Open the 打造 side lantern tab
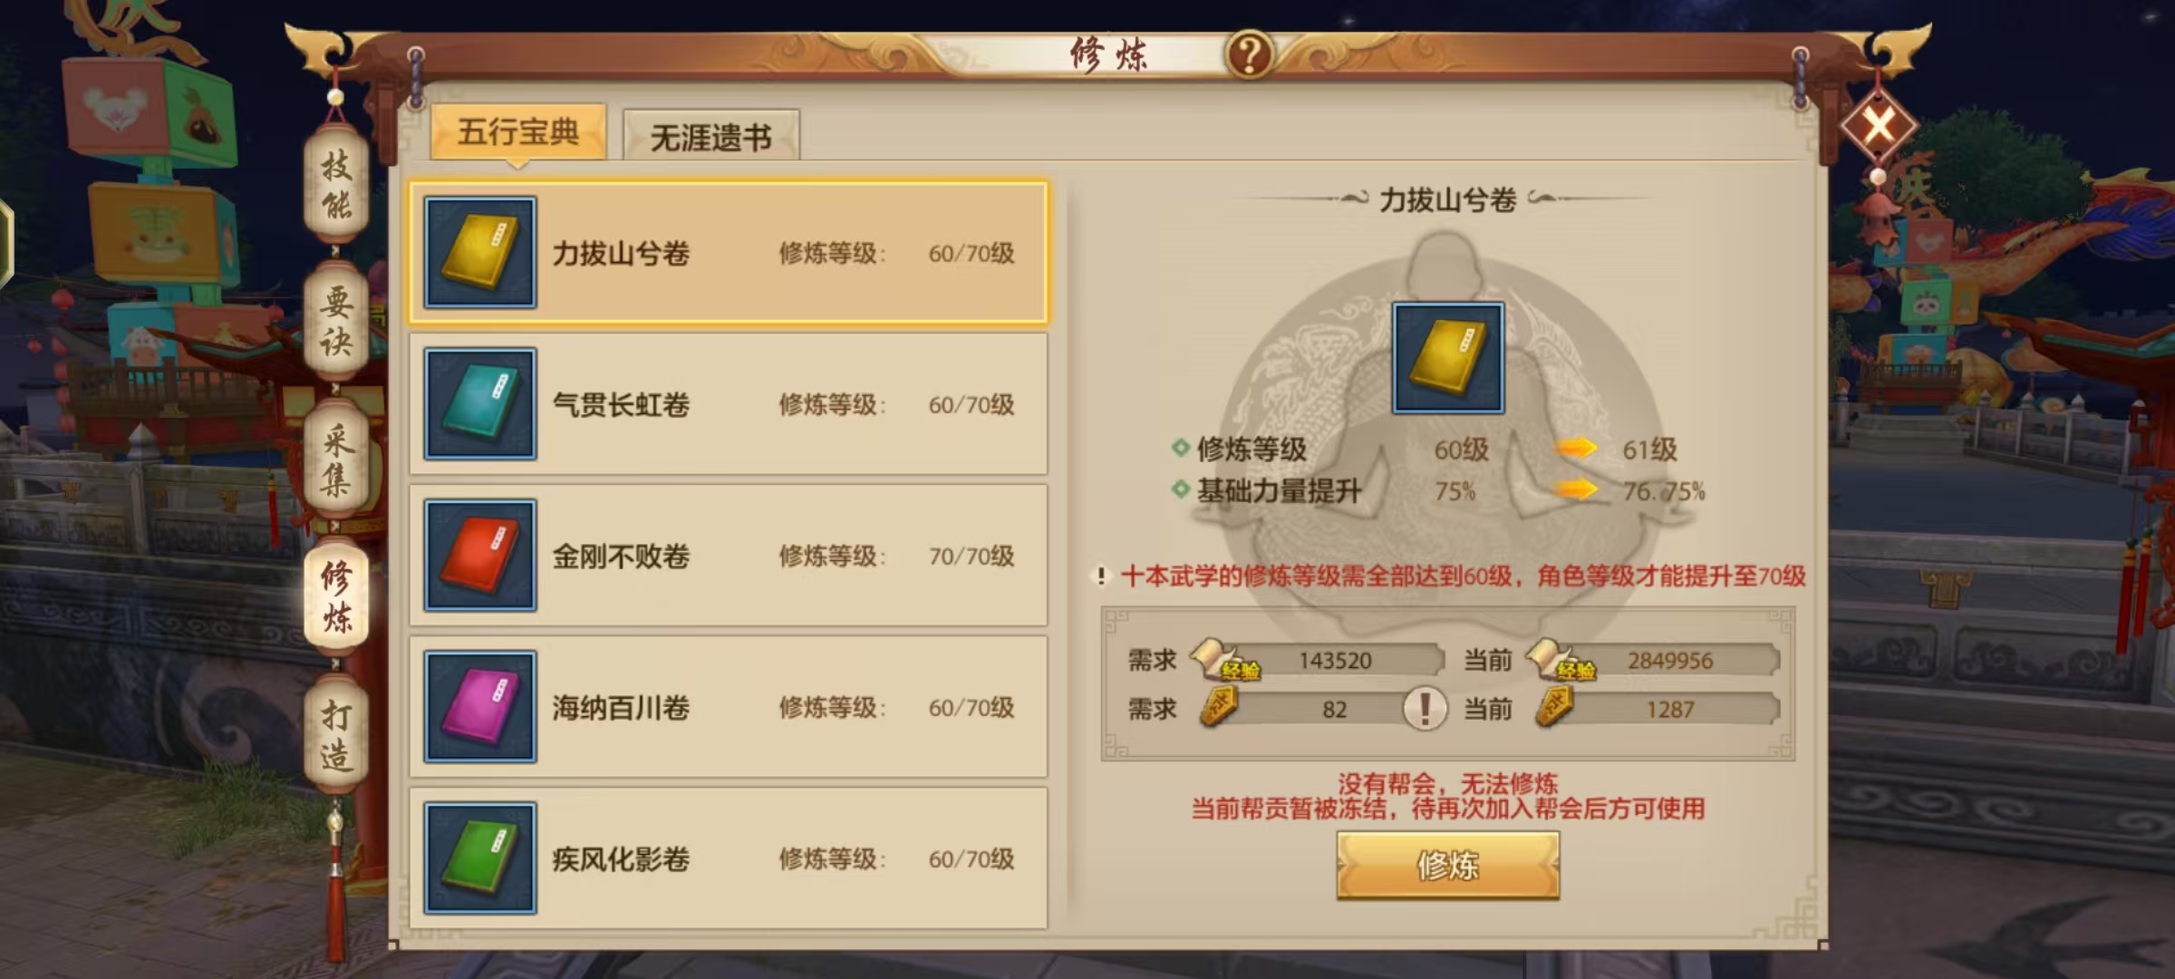Image resolution: width=2175 pixels, height=979 pixels. tap(336, 735)
